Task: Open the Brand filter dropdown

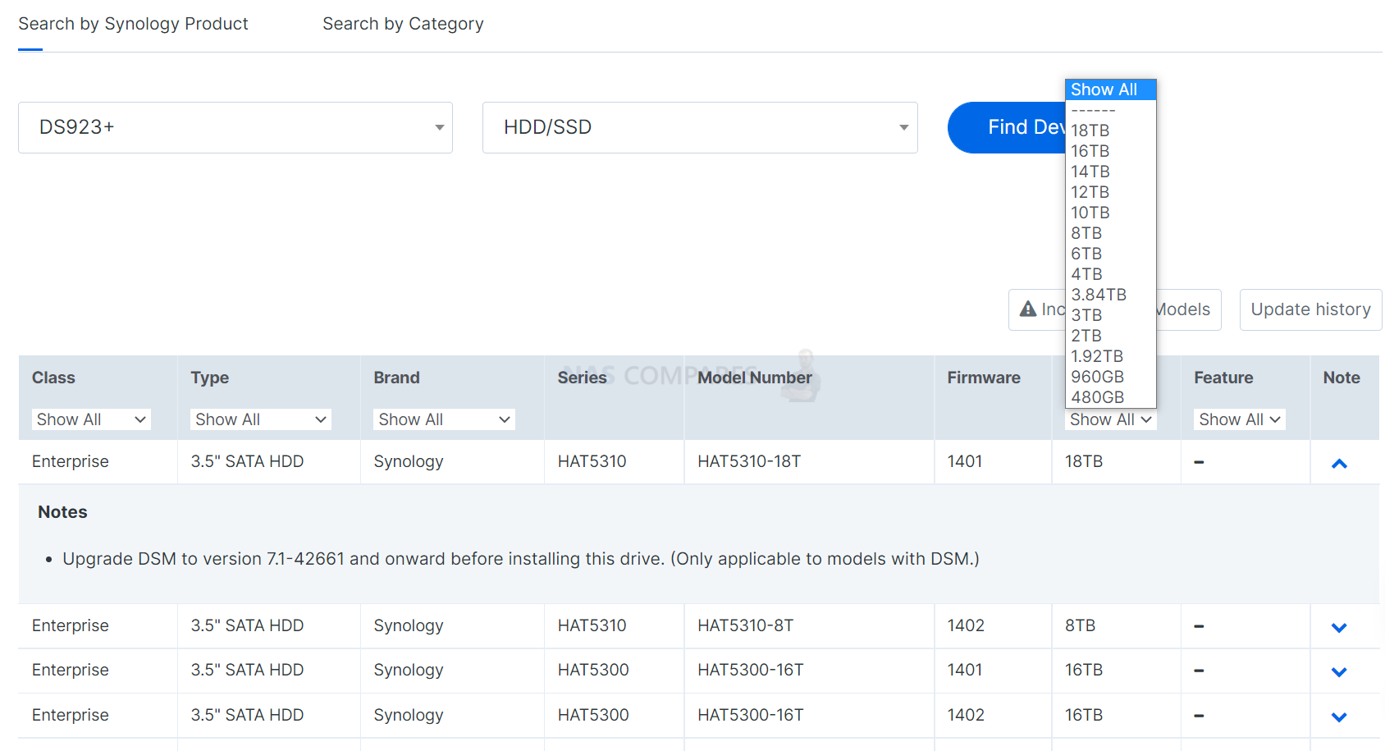Action: coord(444,419)
